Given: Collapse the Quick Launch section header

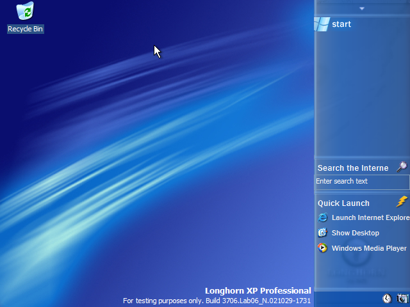Looking at the screenshot, I should tap(343, 203).
